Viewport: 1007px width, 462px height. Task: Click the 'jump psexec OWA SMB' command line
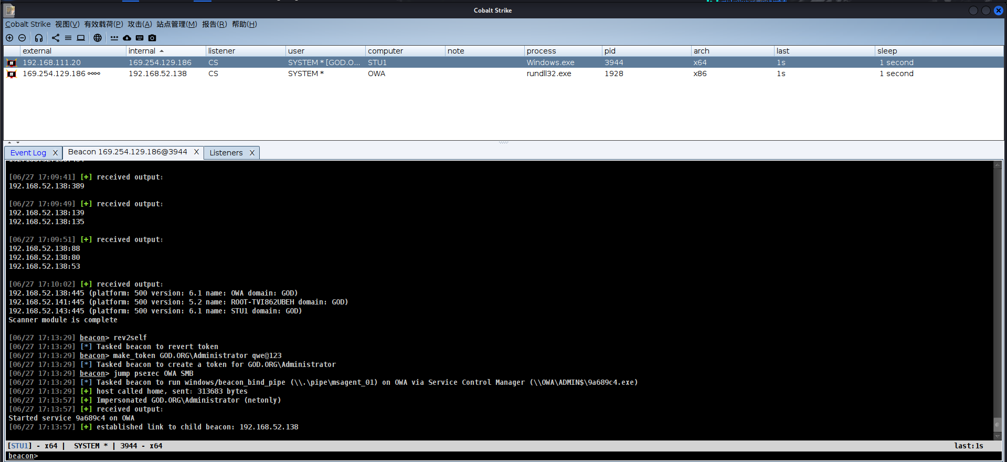click(101, 373)
